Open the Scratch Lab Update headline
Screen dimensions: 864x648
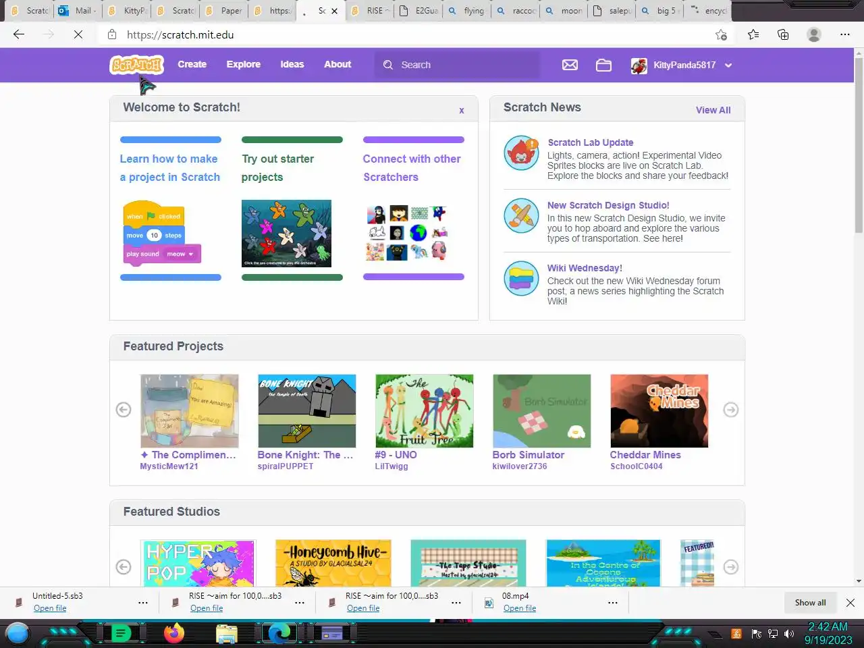click(x=591, y=142)
